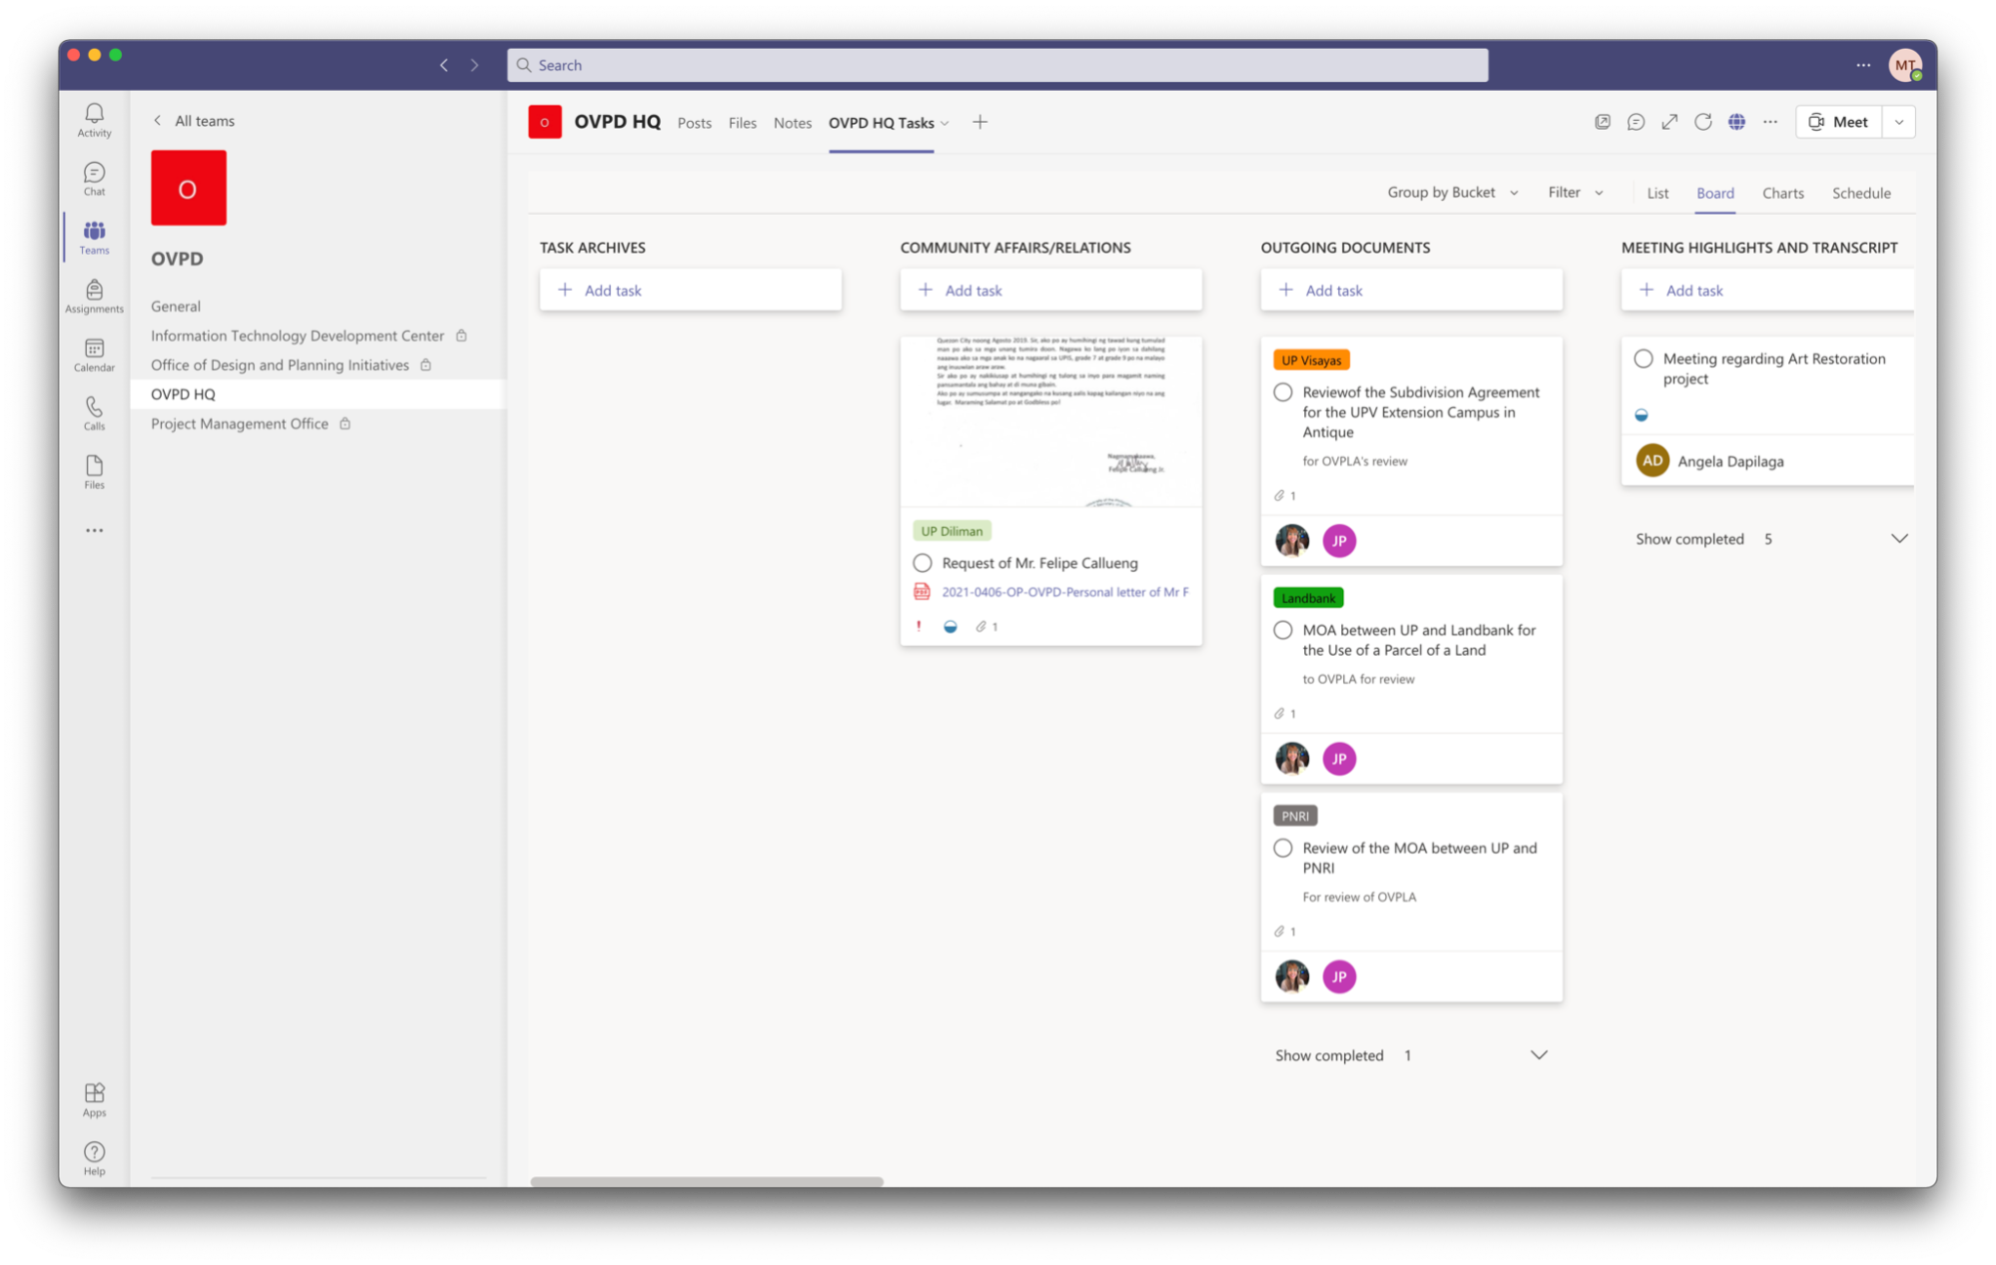The height and width of the screenshot is (1265, 1996).
Task: Click the orange UP Visayas label
Action: tap(1311, 360)
